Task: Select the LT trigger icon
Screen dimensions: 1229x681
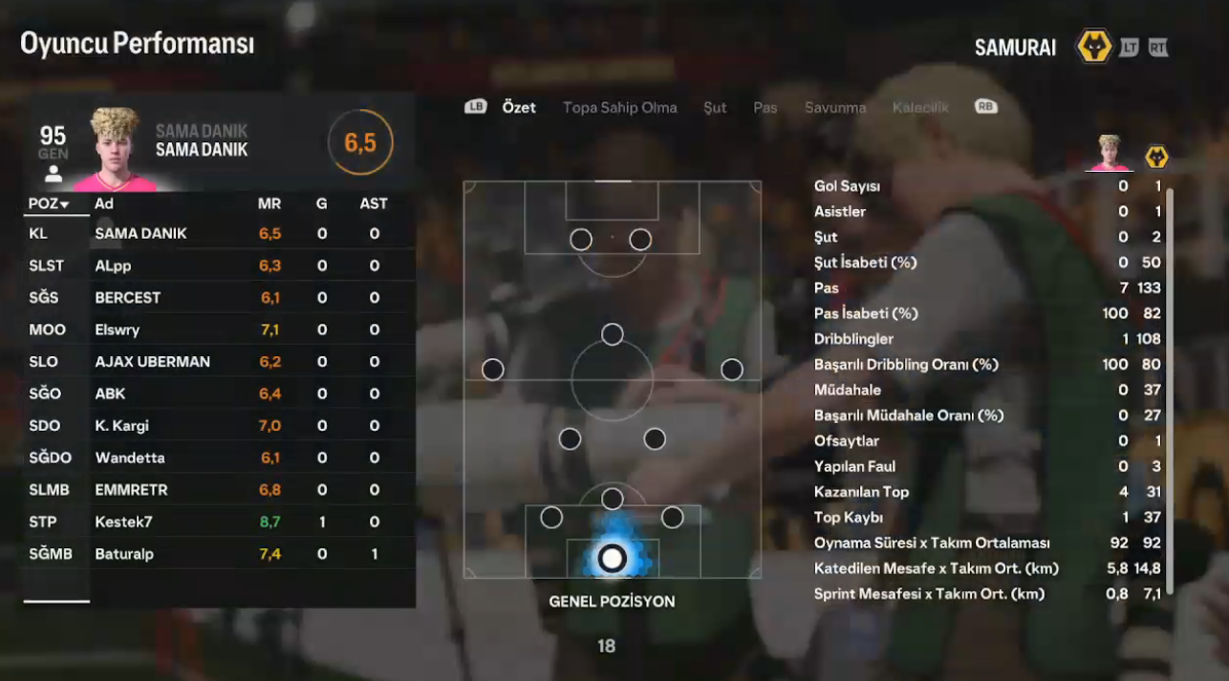Action: pos(1130,48)
